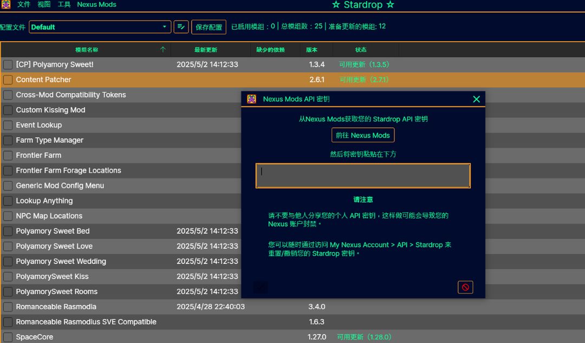The height and width of the screenshot is (343, 585).
Task: Click 可用更新 (1.3.5) status for Polyamory Sweet
Action: coord(364,64)
